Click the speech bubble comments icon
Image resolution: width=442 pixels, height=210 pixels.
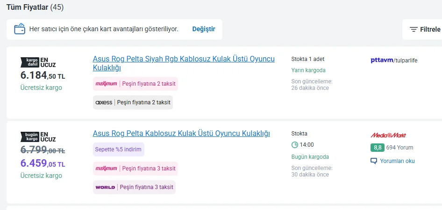[x=373, y=161]
